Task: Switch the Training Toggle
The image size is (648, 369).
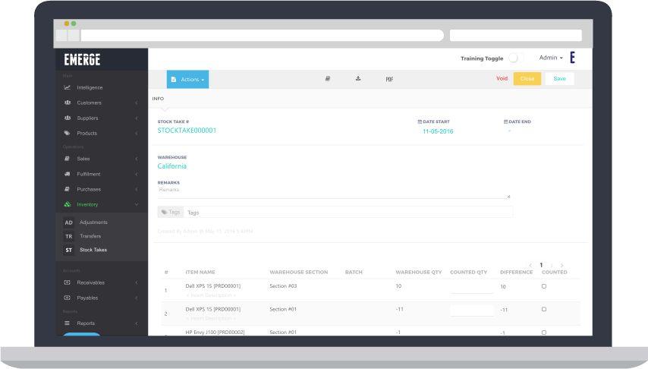Action: tap(514, 58)
